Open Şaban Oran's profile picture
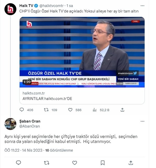The image size is (156, 168). 11,124
